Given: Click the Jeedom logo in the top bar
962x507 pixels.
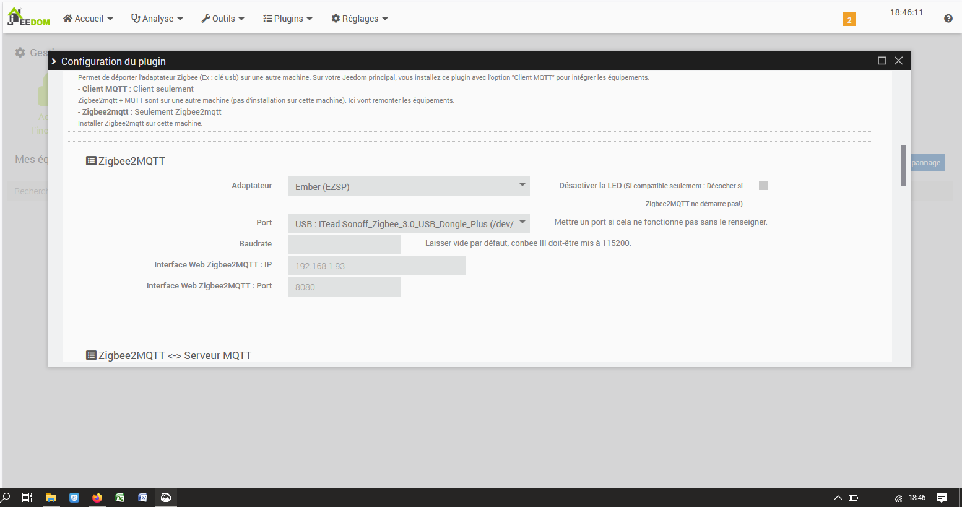Looking at the screenshot, I should [x=28, y=17].
